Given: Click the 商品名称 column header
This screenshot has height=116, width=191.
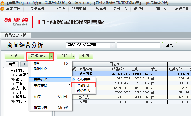Looking at the screenshot, I should click(95, 69).
